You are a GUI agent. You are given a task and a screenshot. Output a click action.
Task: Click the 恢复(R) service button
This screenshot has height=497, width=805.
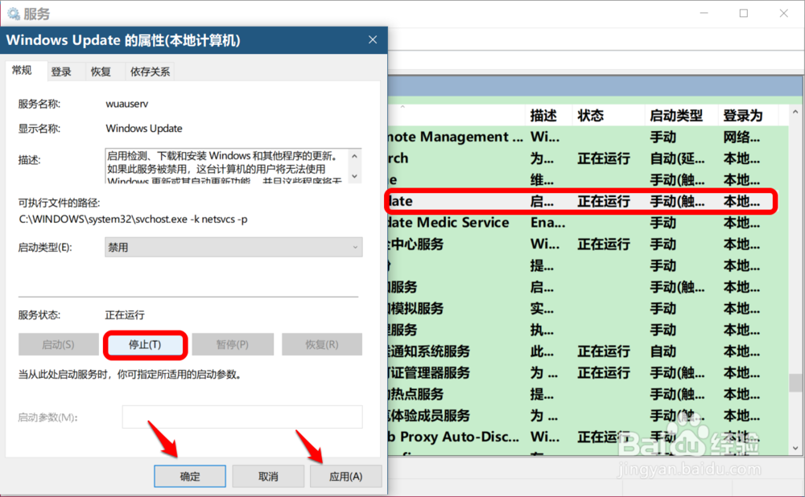coord(322,345)
